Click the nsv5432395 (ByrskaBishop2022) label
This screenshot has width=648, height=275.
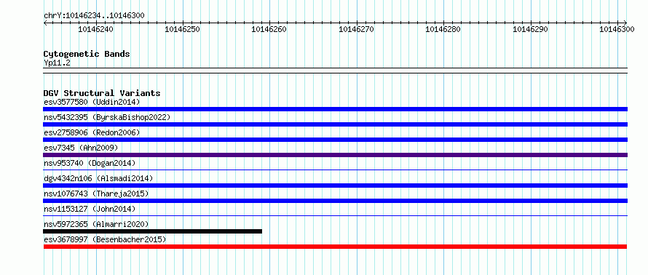(107, 117)
